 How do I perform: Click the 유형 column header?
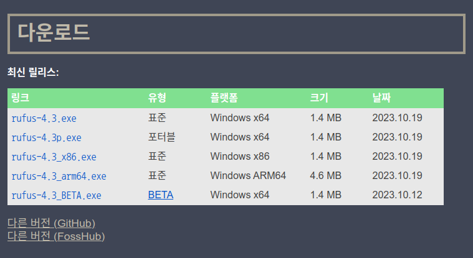157,98
